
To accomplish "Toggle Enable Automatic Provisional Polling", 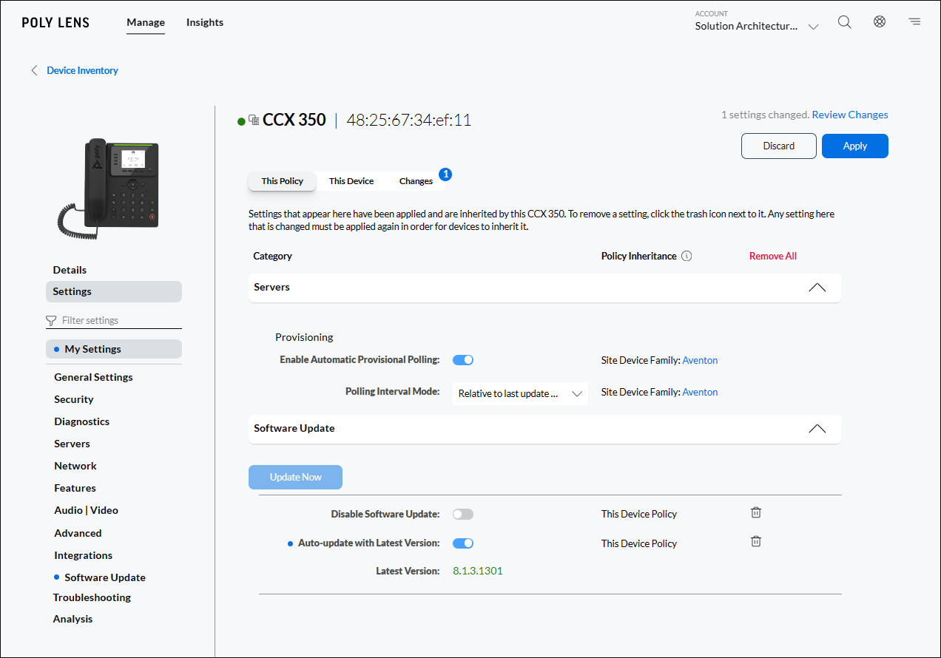I will tap(463, 360).
